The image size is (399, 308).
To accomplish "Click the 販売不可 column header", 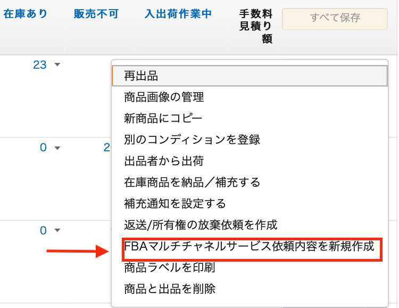I will (96, 14).
